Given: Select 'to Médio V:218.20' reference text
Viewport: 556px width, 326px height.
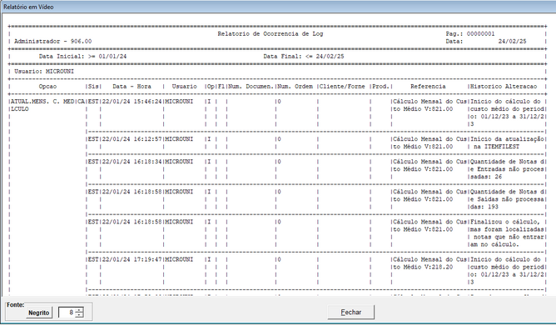Looking at the screenshot, I should click(423, 267).
